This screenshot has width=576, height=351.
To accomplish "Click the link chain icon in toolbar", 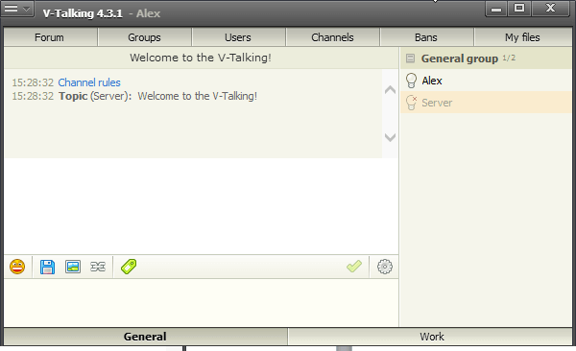I will coord(98,267).
